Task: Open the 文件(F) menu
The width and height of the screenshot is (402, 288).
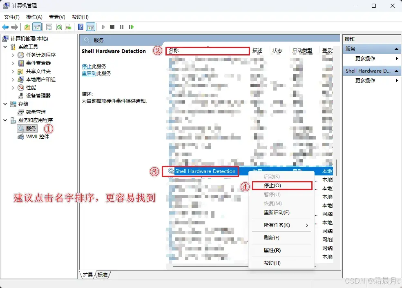Action: coord(12,17)
